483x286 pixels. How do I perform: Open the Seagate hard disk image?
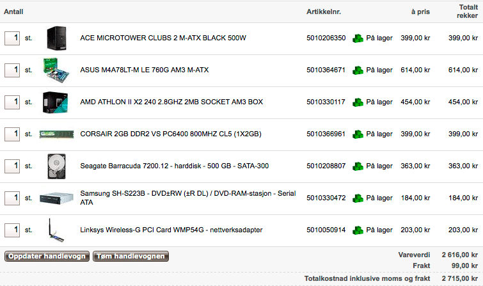pyautogui.click(x=57, y=166)
